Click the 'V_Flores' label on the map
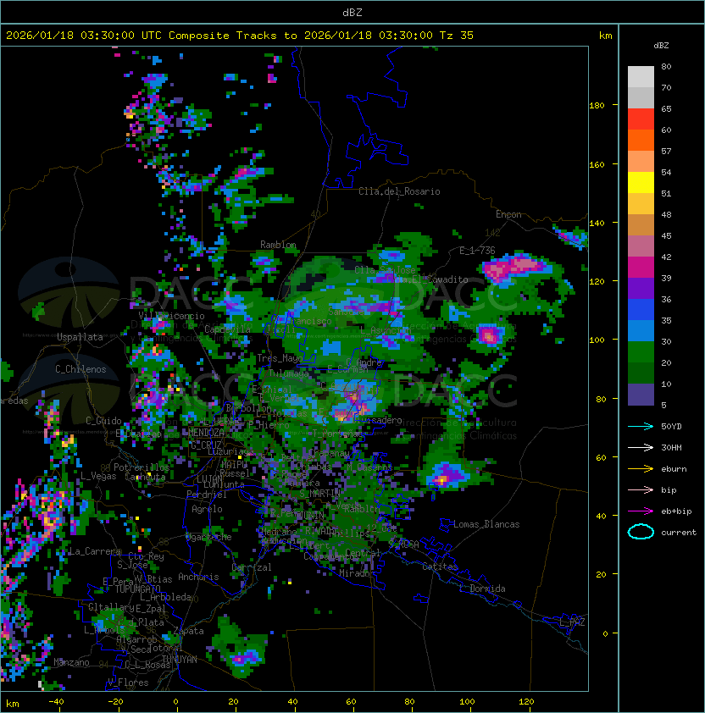 128,683
